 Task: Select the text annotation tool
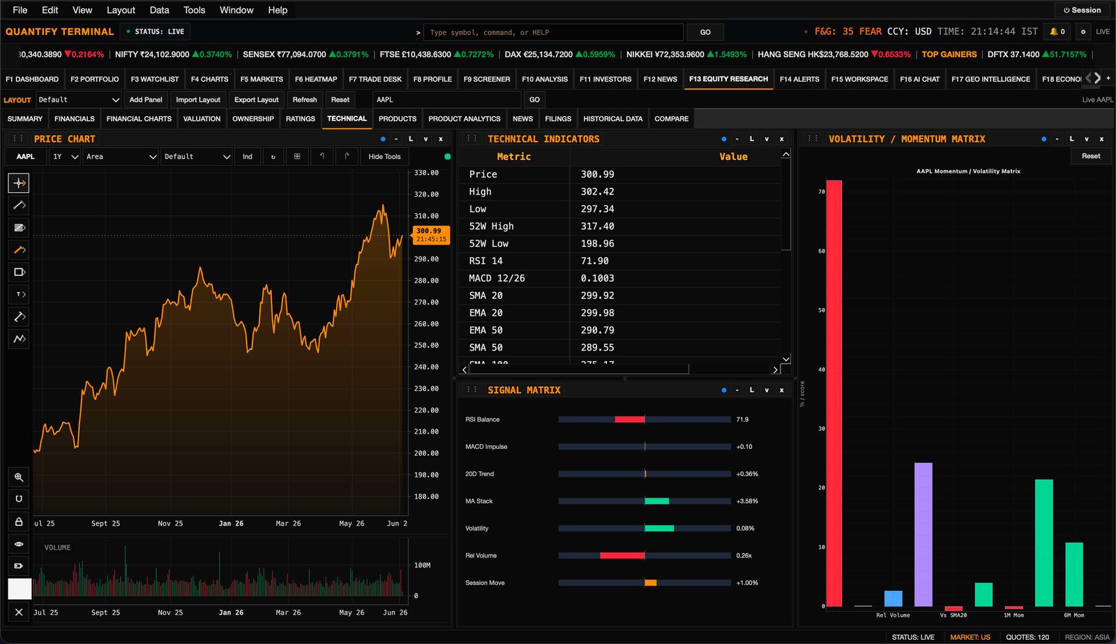coord(19,294)
